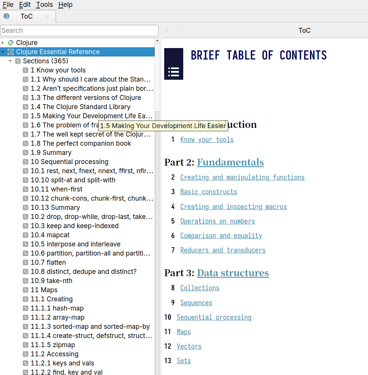Select '1.1 Why should I care about the Stan...' row
368x375 pixels.
coord(77,79)
